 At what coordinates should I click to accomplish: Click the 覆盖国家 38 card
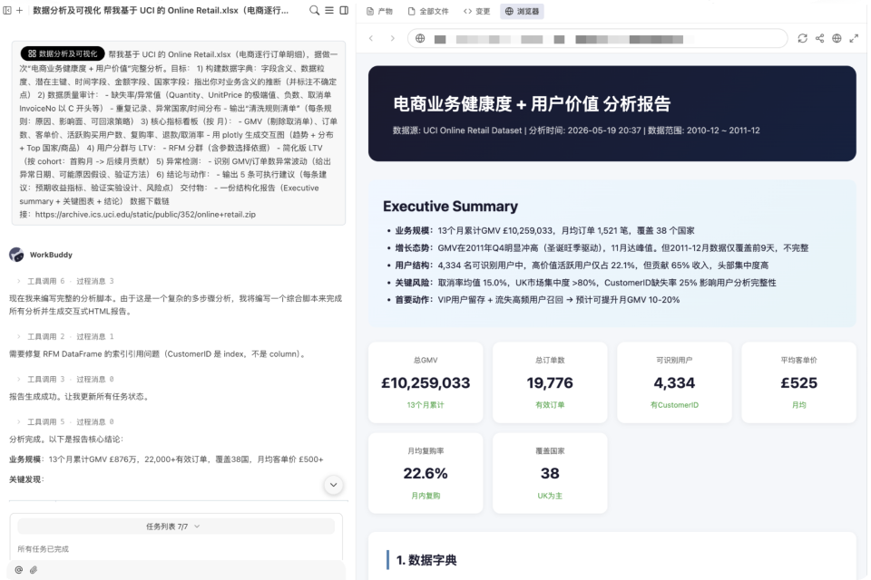tap(550, 473)
